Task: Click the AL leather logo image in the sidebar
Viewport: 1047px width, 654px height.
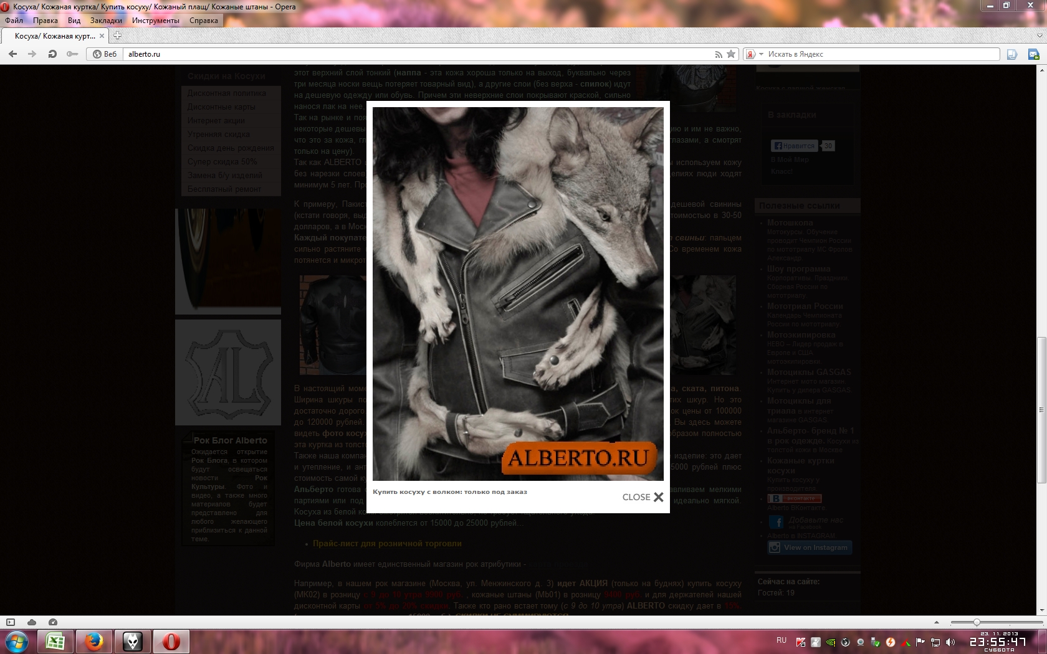Action: point(228,372)
